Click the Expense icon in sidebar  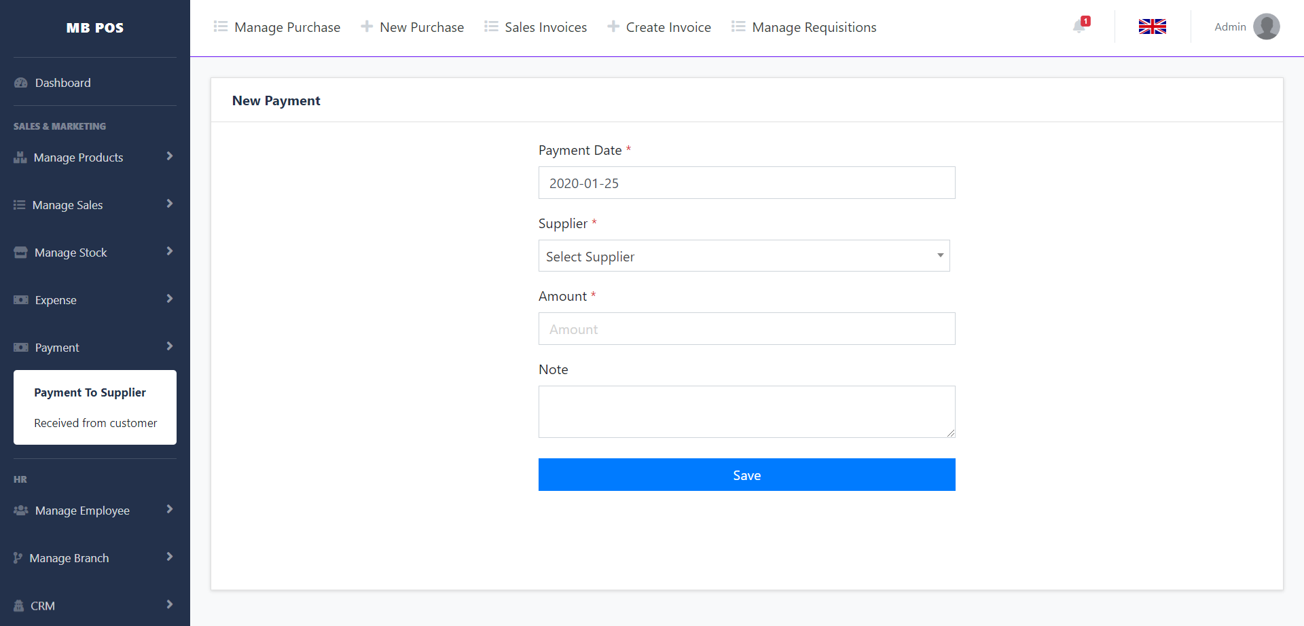(x=20, y=299)
